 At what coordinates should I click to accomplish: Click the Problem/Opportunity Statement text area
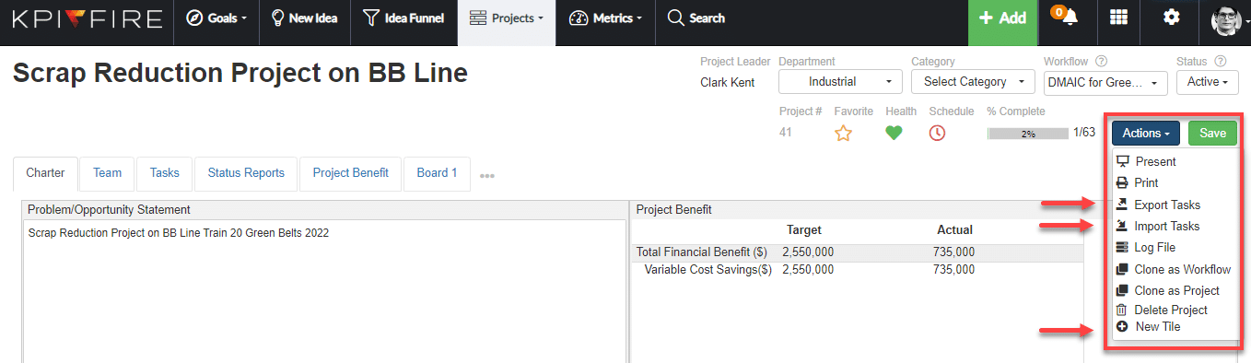324,290
